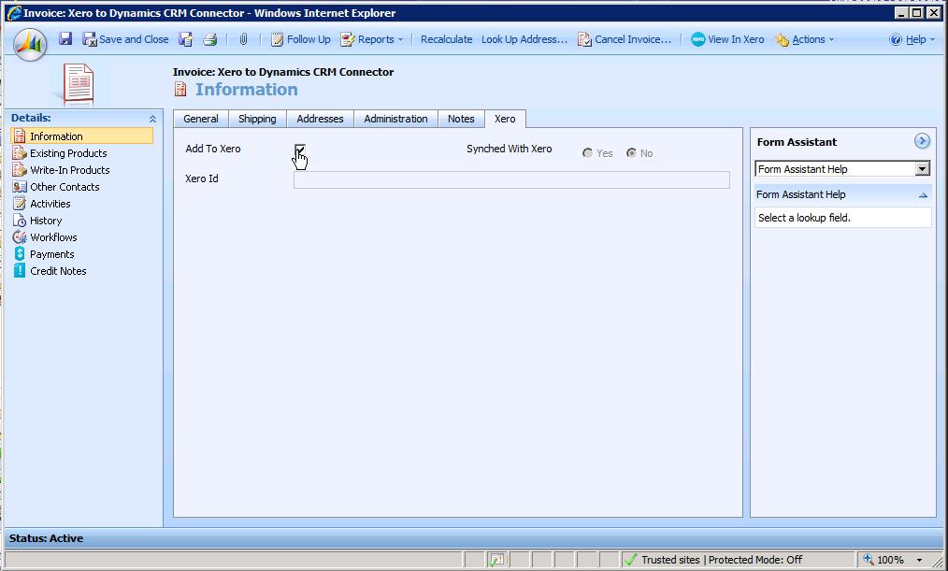Click the Save and New icon

coord(186,39)
